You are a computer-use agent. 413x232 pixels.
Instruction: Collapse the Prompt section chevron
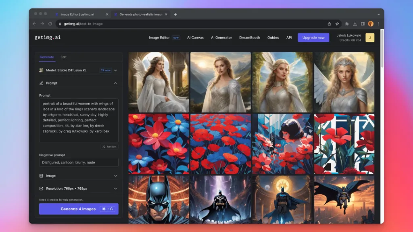coord(115,83)
